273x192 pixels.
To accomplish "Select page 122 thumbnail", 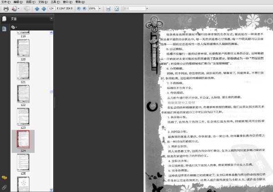I will coord(23,94).
